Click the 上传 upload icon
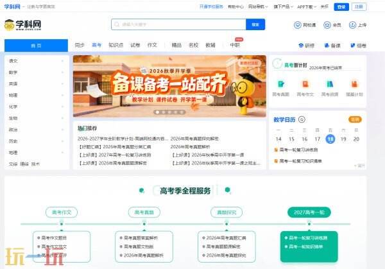The image size is (385, 269). tap(352, 25)
